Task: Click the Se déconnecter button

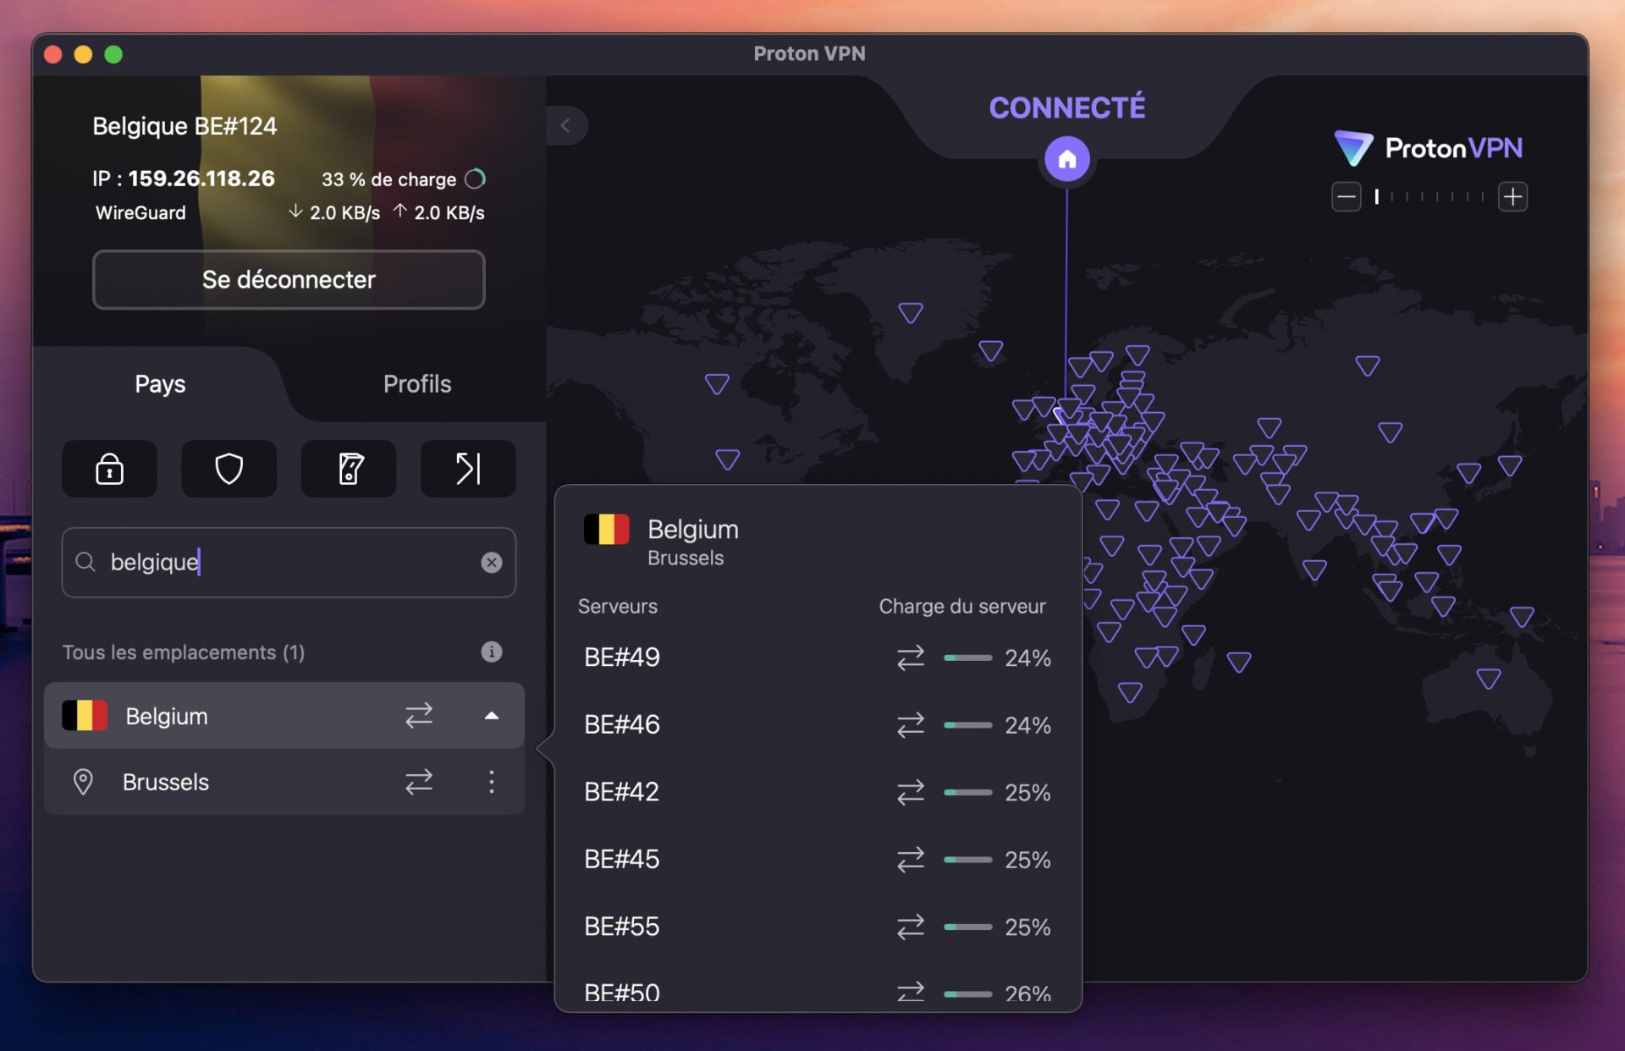Action: pyautogui.click(x=289, y=279)
